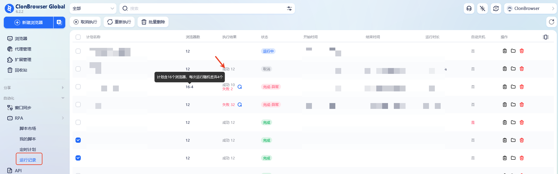
Task: Open the search filter options icon
Action: [x=289, y=8]
